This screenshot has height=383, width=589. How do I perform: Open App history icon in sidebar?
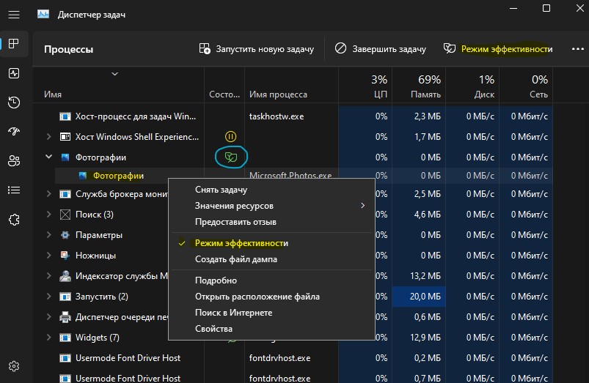click(x=14, y=103)
